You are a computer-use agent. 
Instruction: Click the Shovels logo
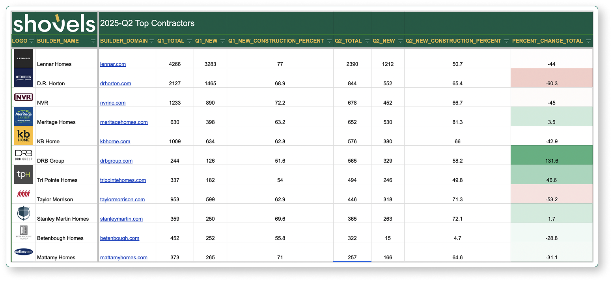(54, 23)
